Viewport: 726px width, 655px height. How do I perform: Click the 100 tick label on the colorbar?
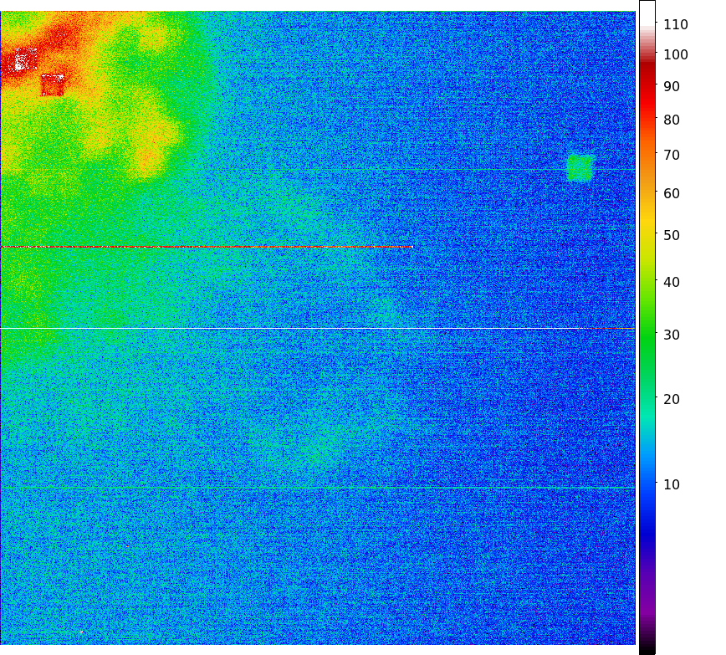point(676,55)
